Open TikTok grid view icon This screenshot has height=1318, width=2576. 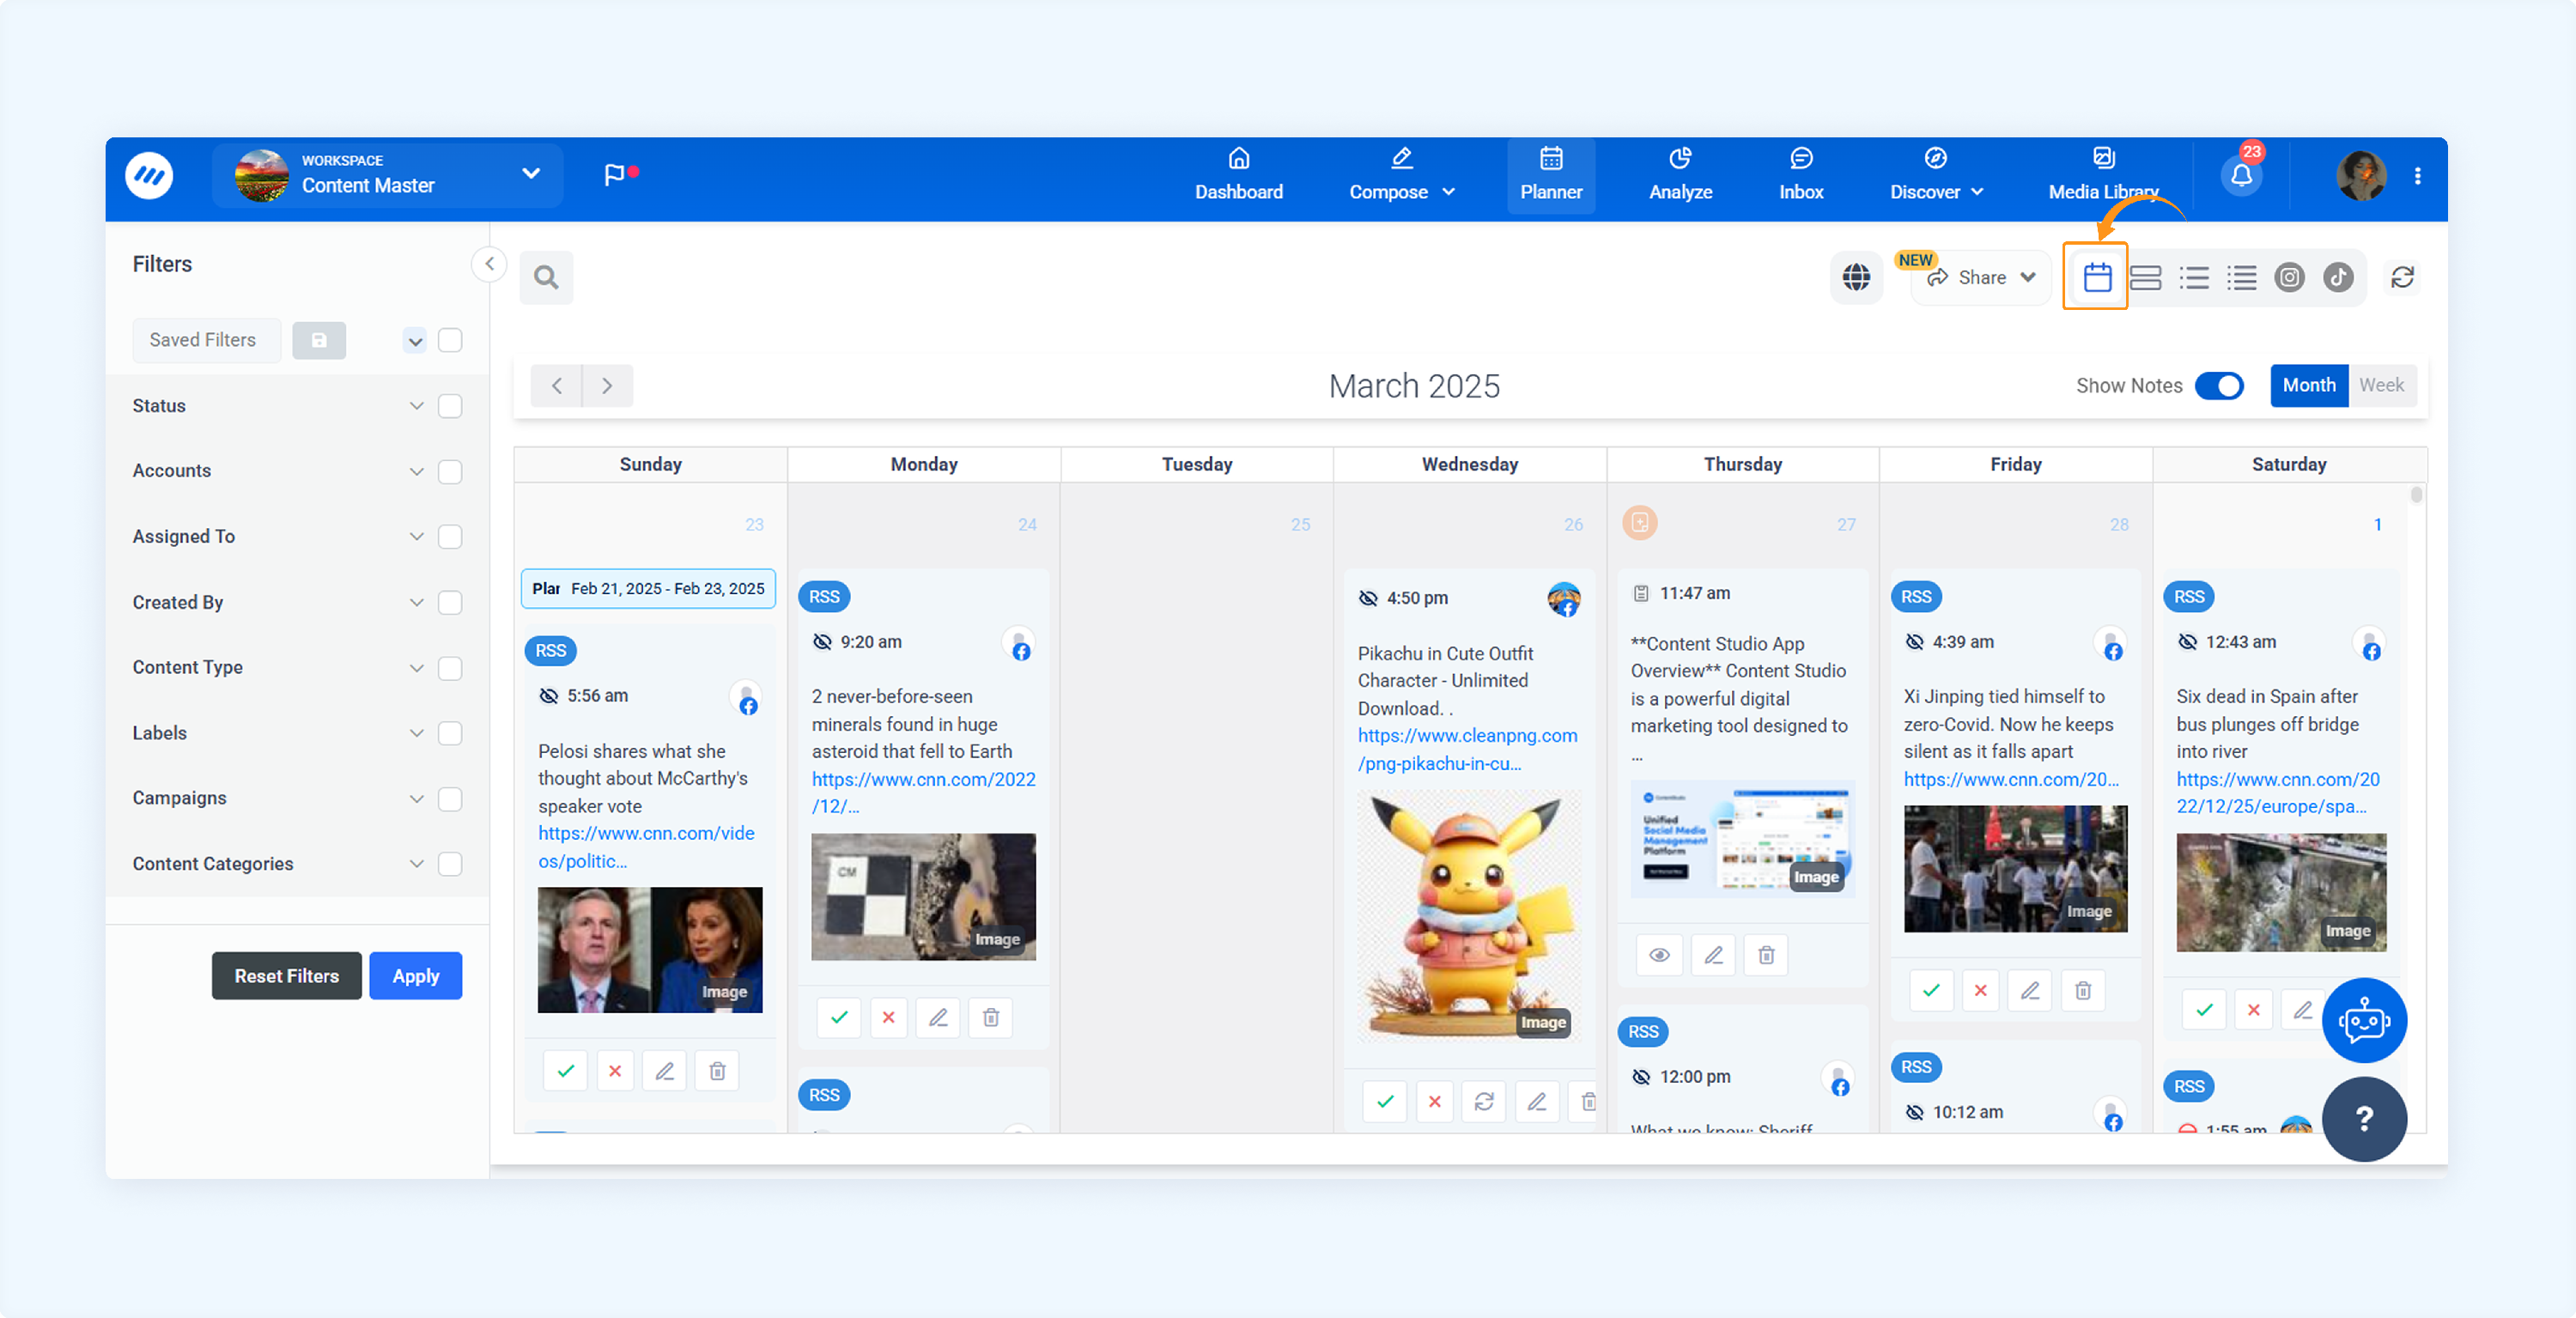pyautogui.click(x=2338, y=277)
